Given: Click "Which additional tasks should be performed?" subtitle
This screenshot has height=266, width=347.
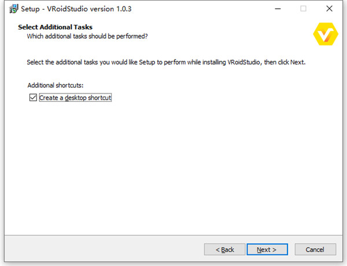Looking at the screenshot, I should tap(87, 36).
